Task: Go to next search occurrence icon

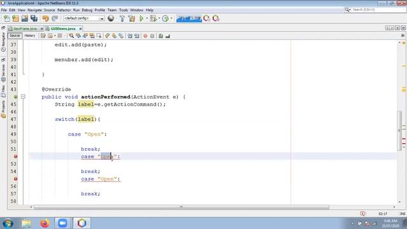Action: pos(85,36)
